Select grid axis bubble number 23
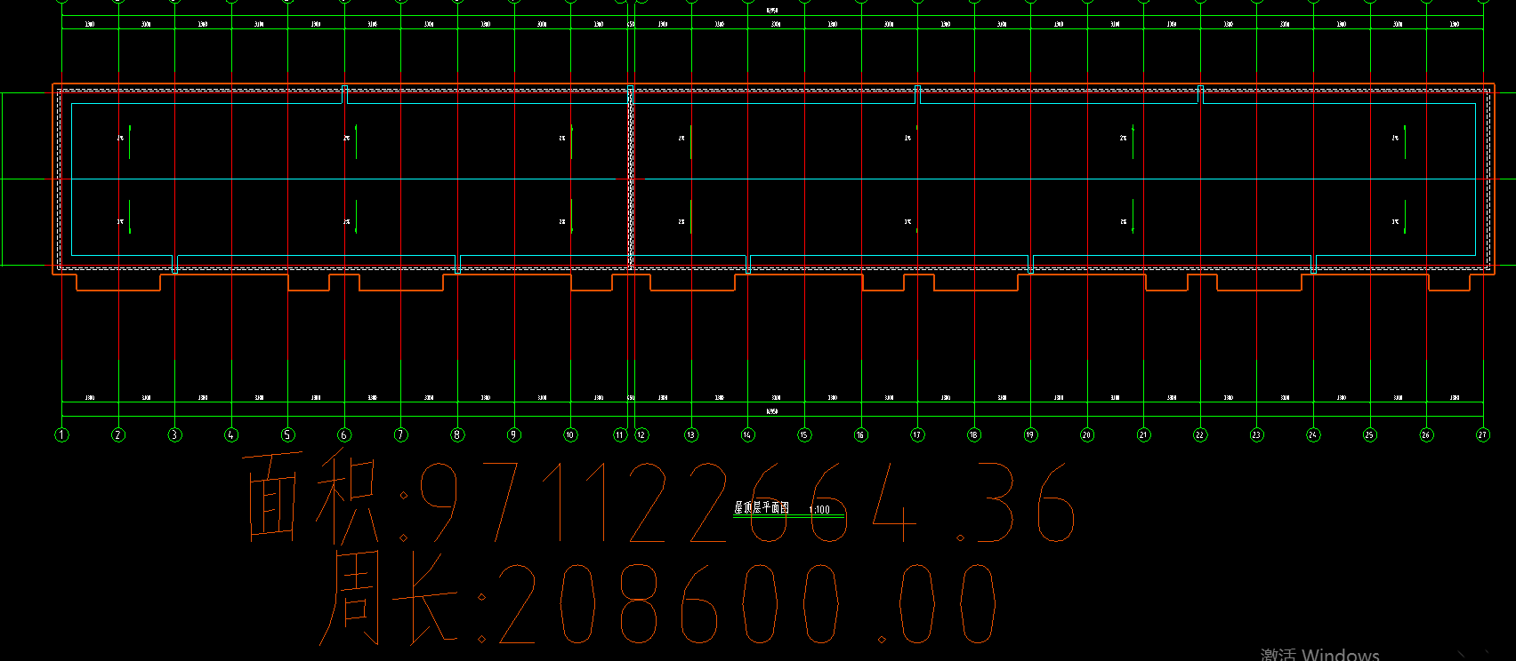The height and width of the screenshot is (661, 1516). pos(1256,434)
